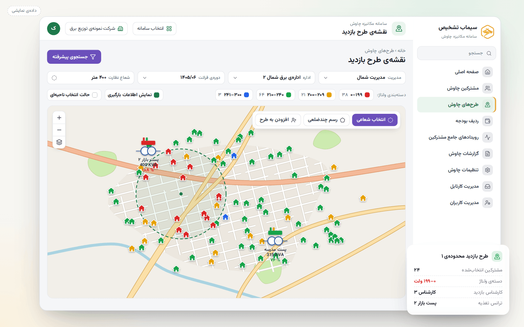Open the انتخاب سامانه selector
The width and height of the screenshot is (524, 327).
coord(155,29)
